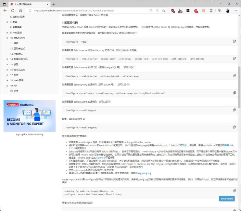Click the zoom magnifier icon in address bar
The height and width of the screenshot is (211, 241).
click(x=157, y=10)
